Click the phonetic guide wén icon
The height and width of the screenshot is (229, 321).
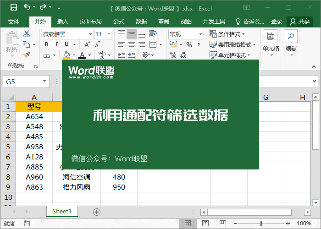pos(102,55)
